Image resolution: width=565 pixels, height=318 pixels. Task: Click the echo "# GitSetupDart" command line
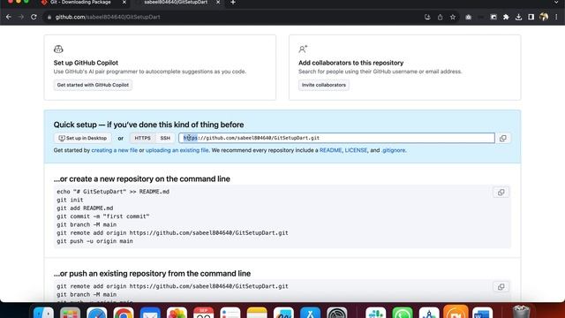point(113,192)
